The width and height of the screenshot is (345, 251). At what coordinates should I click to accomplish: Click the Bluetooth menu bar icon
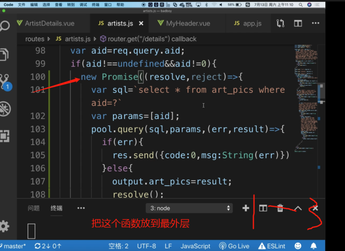[206, 5]
